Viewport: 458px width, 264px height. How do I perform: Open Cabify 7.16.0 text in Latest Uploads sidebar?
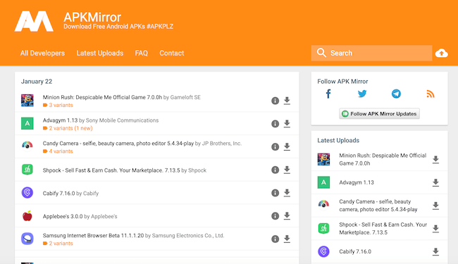(x=355, y=251)
